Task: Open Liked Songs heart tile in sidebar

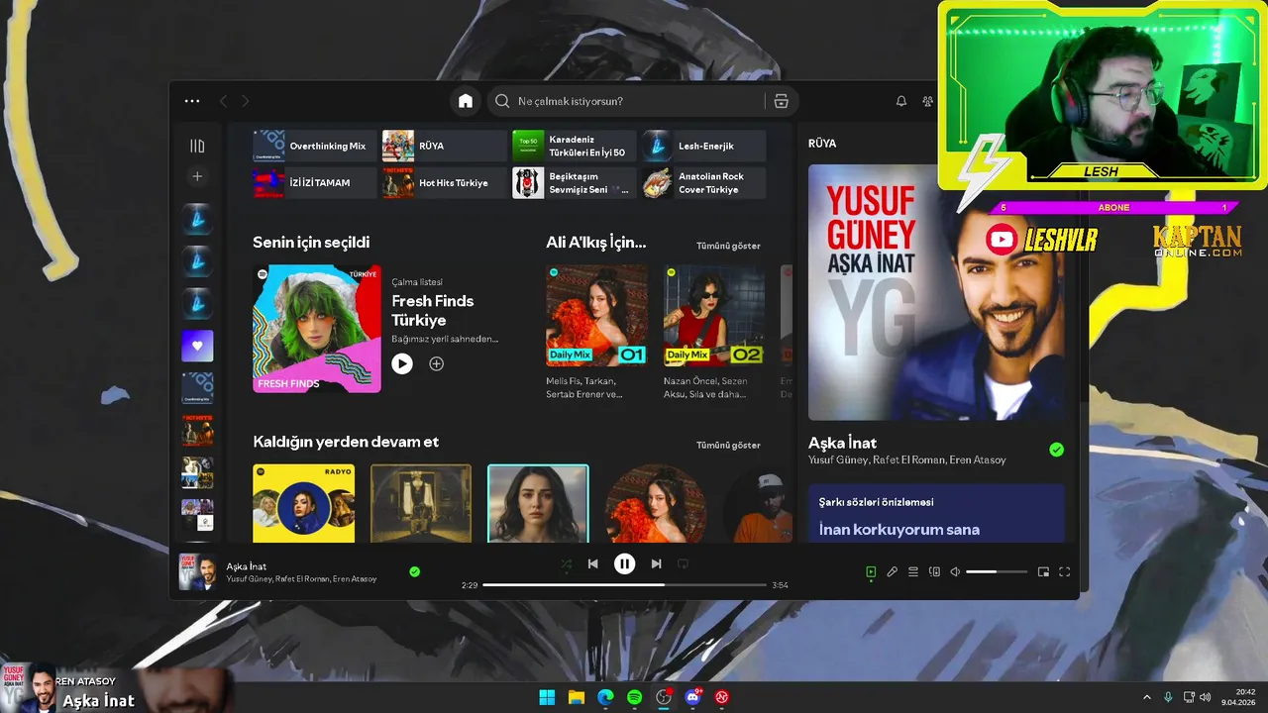Action: pyautogui.click(x=197, y=346)
